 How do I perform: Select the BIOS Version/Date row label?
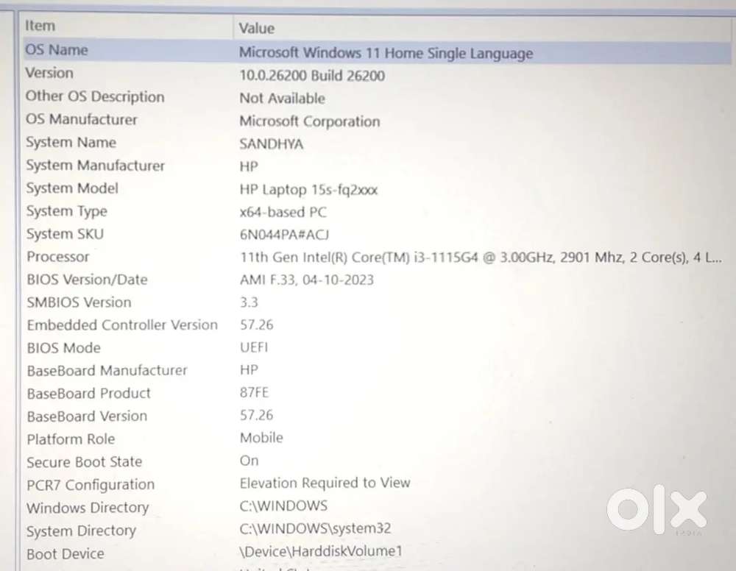point(87,280)
